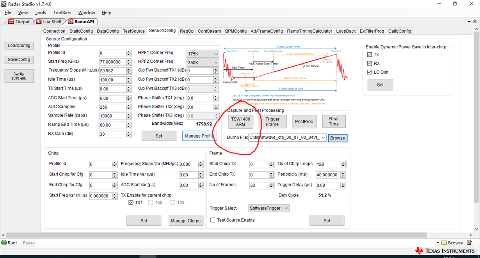Switch to the RegOp tab
Screen dimensions: 480x258
pyautogui.click(x=187, y=31)
